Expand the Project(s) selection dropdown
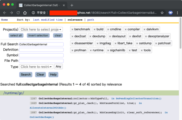182x120 pixels. 41,30
